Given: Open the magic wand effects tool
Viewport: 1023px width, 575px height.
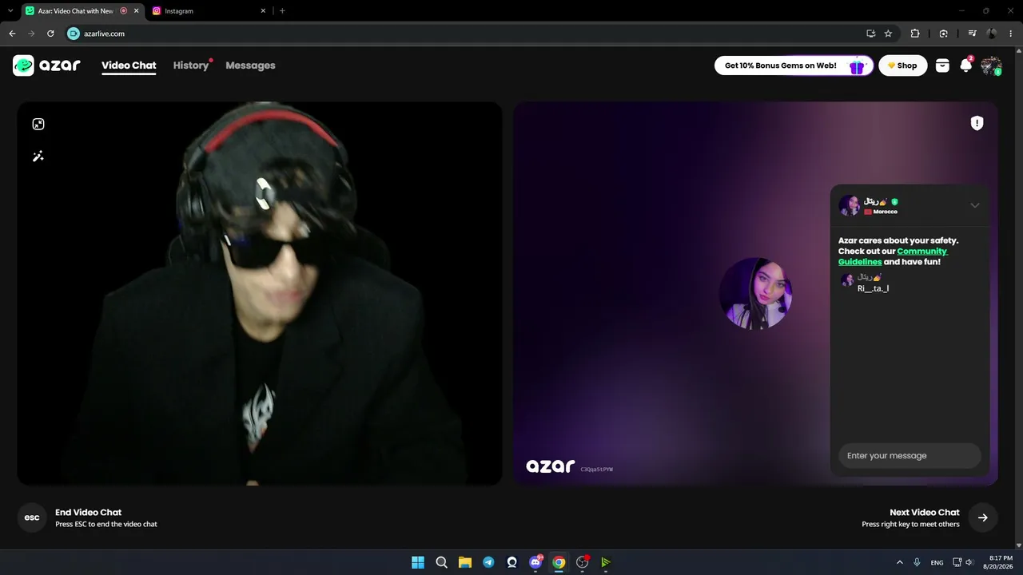Looking at the screenshot, I should click(38, 157).
